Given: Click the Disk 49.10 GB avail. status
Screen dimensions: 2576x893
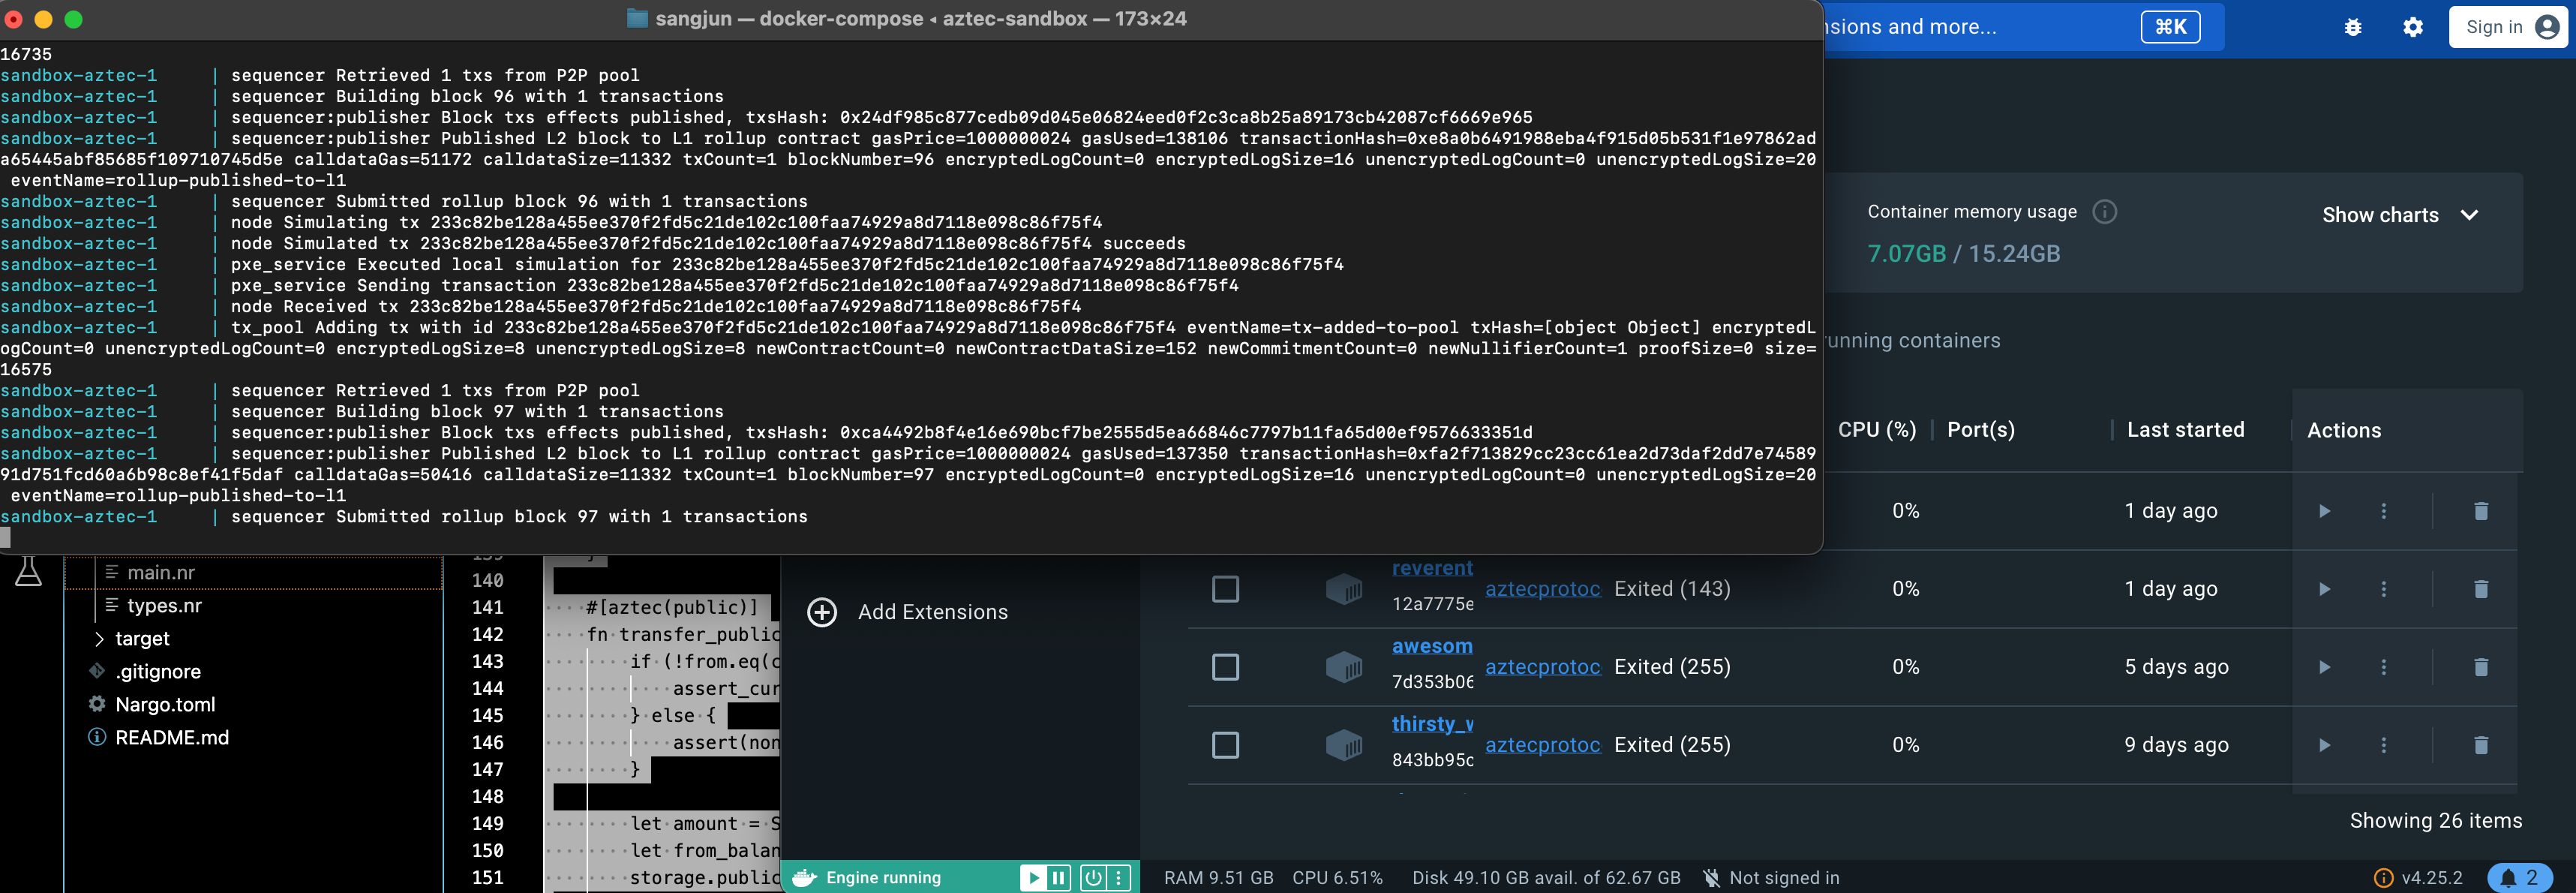Looking at the screenshot, I should (x=1546, y=878).
